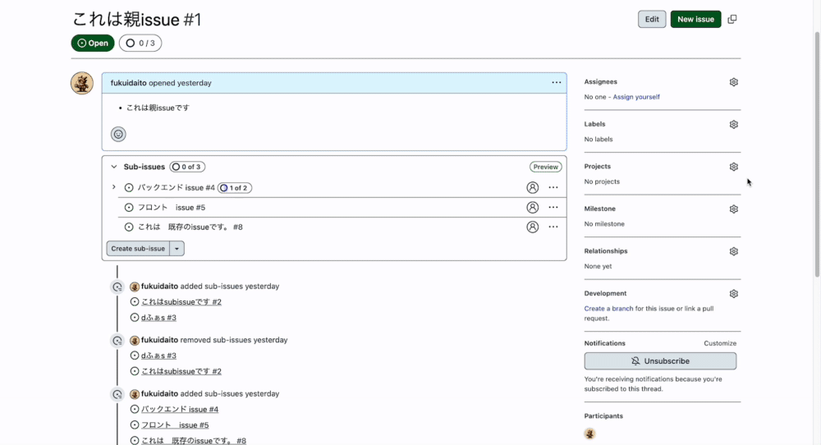Assign user to バックエンド issue #4
The image size is (821, 445).
(533, 187)
